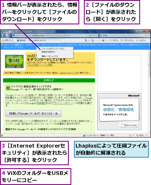The width and height of the screenshot is (151, 185).
Task: Open the Favorites star button (お気に入り)
Action: click(x=8, y=40)
